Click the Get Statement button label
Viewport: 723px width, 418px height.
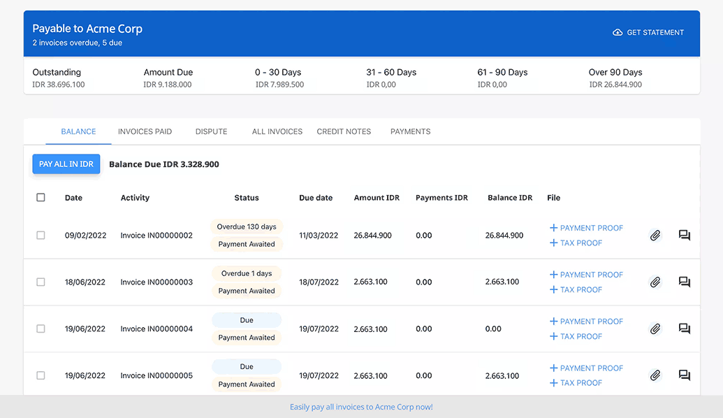655,32
